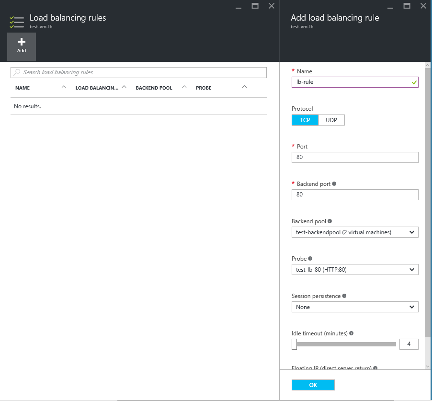This screenshot has height=401, width=432.
Task: Open the Backend pool dropdown
Action: click(354, 232)
